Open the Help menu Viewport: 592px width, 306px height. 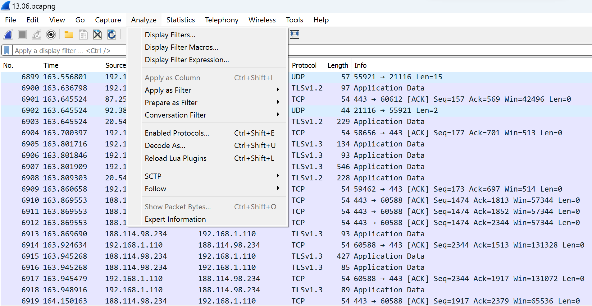(x=321, y=20)
